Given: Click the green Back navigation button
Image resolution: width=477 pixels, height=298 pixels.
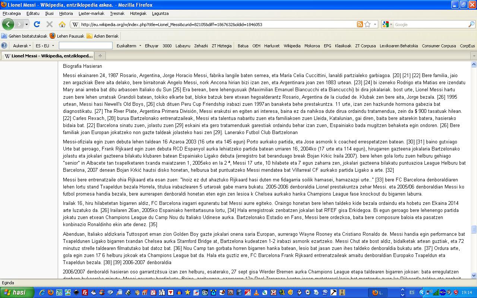Looking at the screenshot, I should pyautogui.click(x=8, y=24).
